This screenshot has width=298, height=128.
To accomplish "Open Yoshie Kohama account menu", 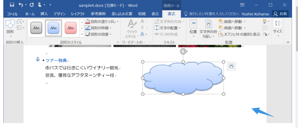I will click(255, 14).
